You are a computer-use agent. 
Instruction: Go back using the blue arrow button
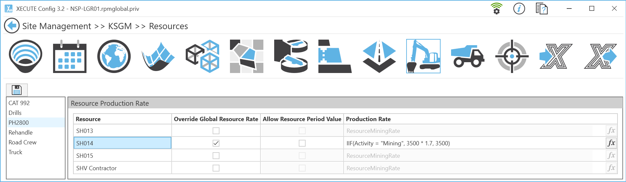[12, 26]
